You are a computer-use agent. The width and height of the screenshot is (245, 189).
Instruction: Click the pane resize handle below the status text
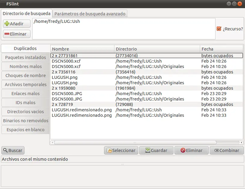[x=123, y=164]
